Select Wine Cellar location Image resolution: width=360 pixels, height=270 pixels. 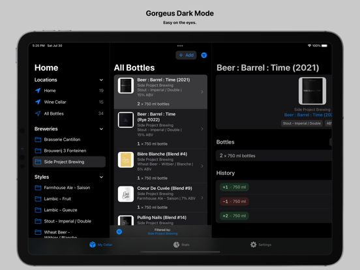(69, 102)
